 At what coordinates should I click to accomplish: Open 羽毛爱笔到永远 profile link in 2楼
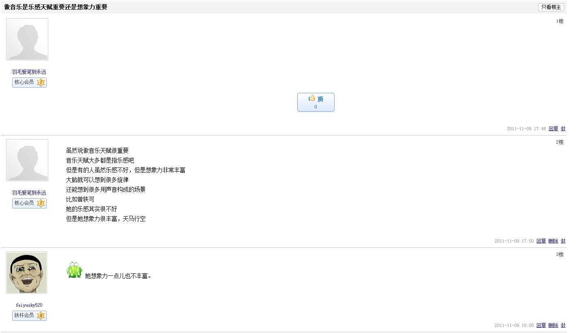(29, 193)
